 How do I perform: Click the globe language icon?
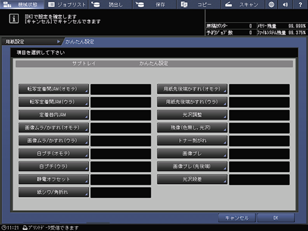271,4
